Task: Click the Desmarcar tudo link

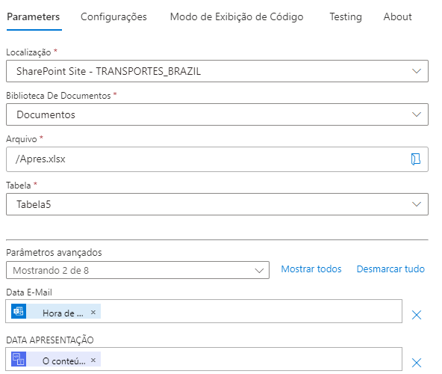Action: point(390,269)
